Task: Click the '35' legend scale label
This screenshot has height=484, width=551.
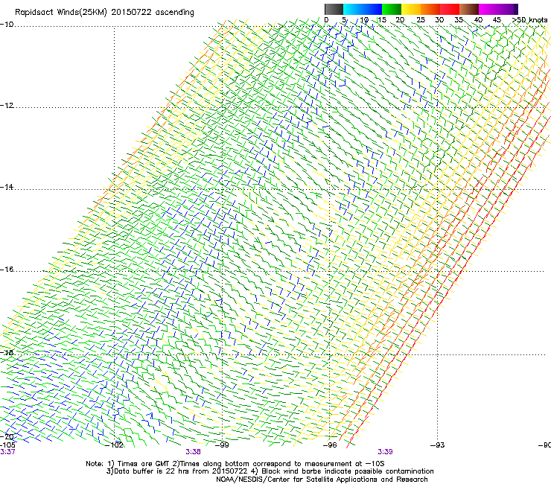Action: [x=459, y=20]
